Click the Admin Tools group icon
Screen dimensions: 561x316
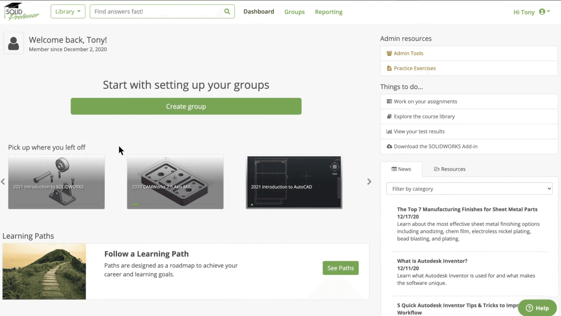click(389, 53)
